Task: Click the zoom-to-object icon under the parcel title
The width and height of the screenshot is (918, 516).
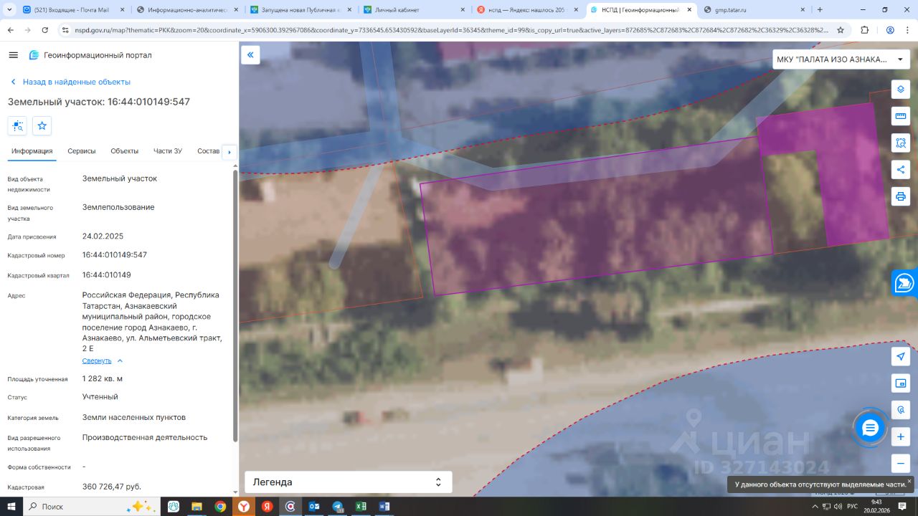Action: (18, 126)
